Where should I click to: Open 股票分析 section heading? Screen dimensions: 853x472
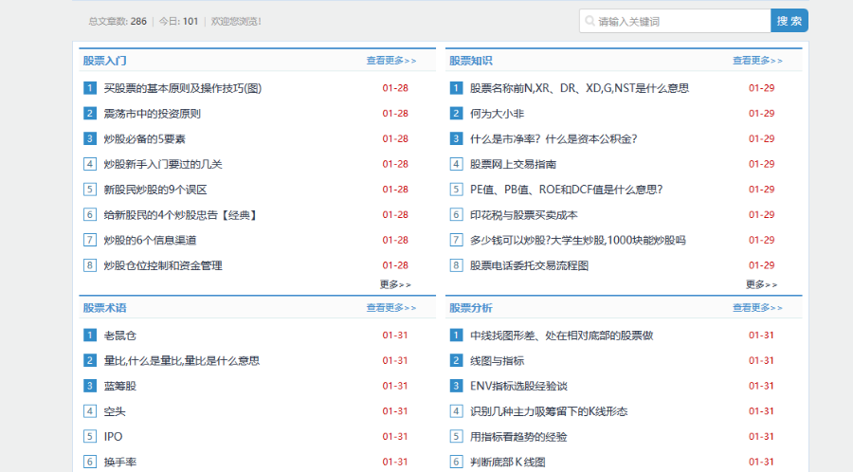tap(470, 308)
